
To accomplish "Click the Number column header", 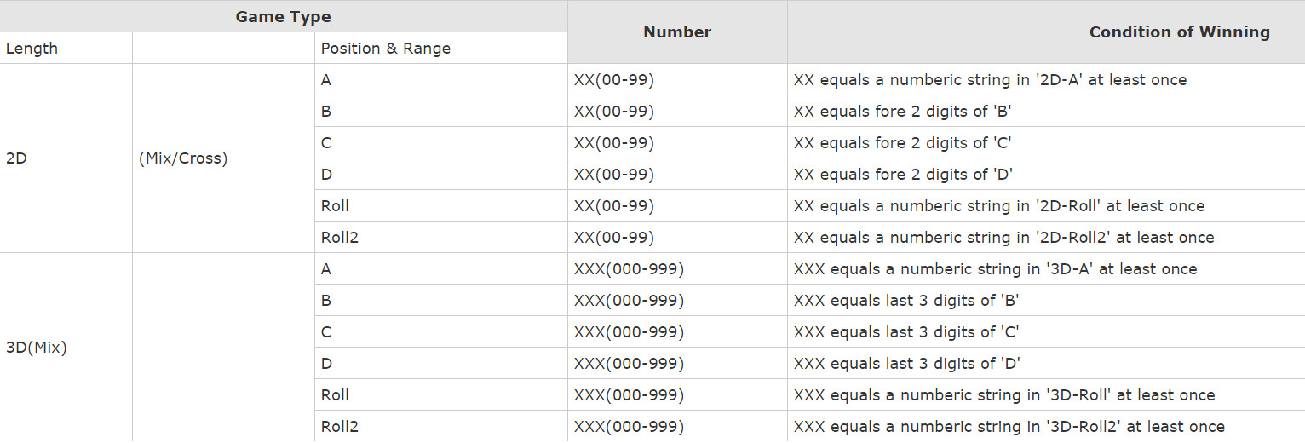I will tap(677, 32).
